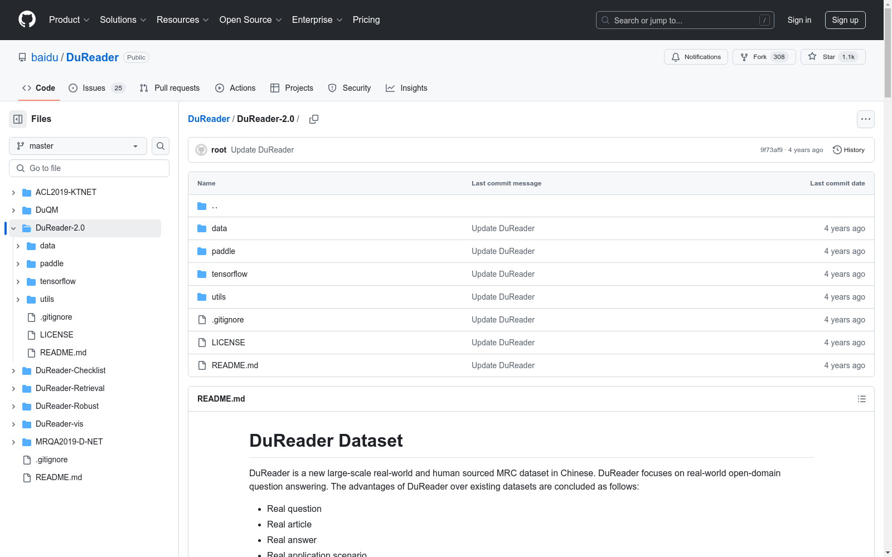Viewport: 892px width, 557px height.
Task: Click LICENSE file icon in file table
Action: [202, 343]
